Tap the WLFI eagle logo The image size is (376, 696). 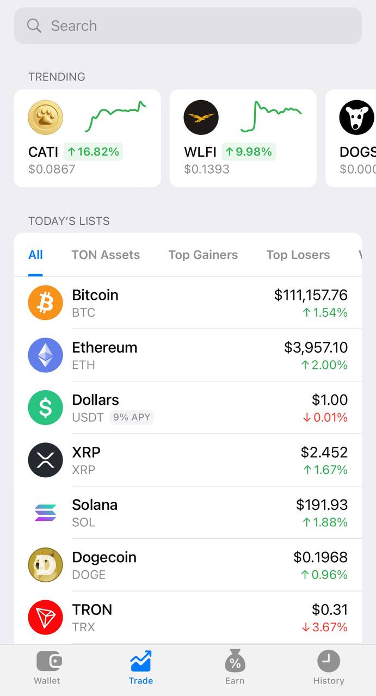201,117
